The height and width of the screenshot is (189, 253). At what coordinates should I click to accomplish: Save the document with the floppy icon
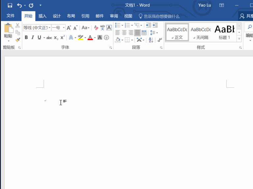click(x=10, y=6)
